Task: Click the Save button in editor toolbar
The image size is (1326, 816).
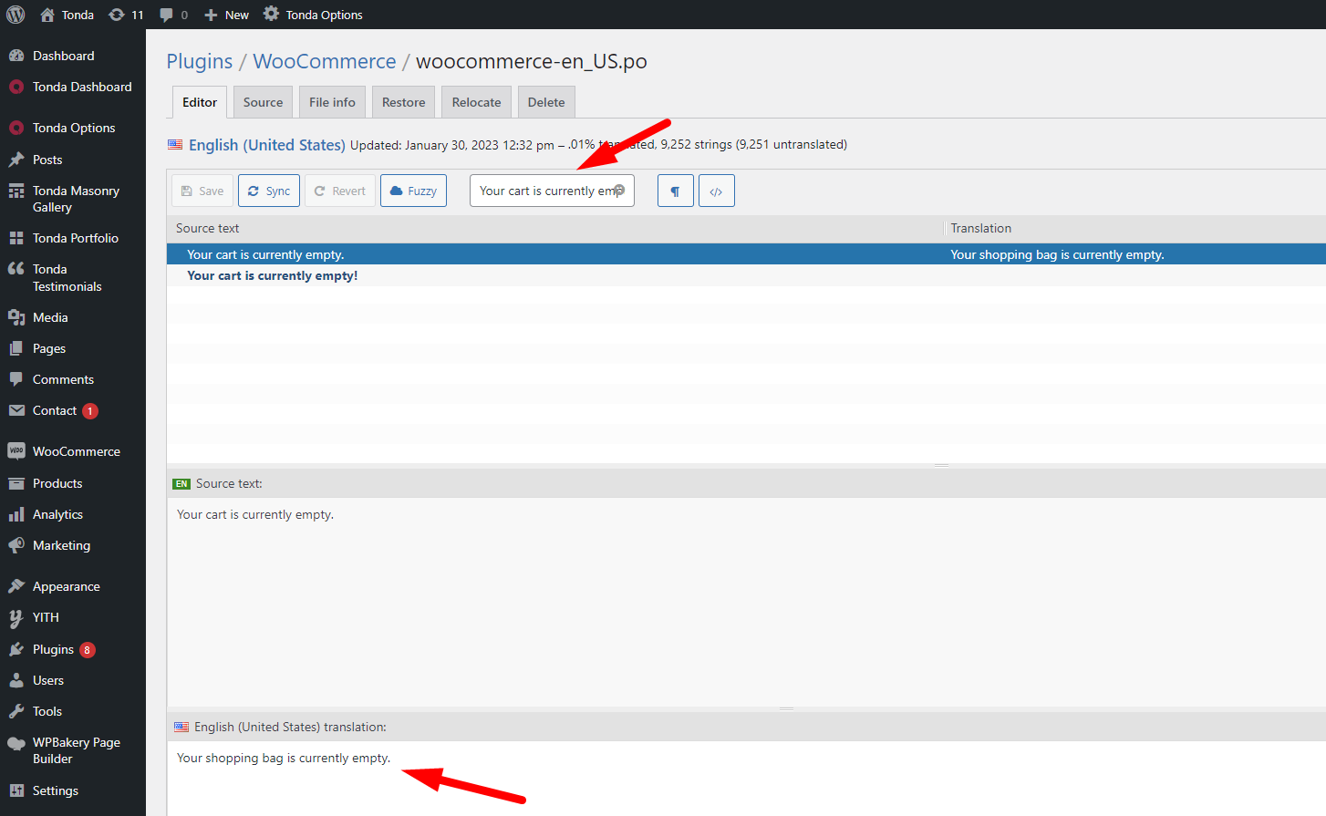Action: click(x=202, y=191)
